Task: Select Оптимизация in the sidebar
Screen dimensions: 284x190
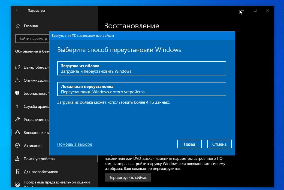Action: tap(36, 80)
